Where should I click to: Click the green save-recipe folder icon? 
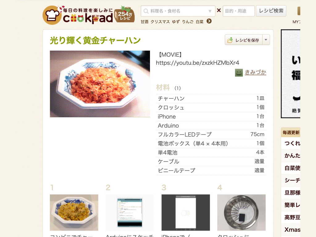tap(230, 40)
